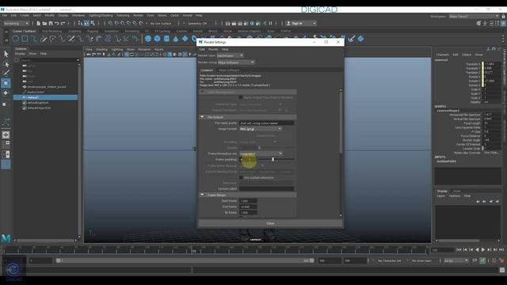Collapse the File Output section

203,117
